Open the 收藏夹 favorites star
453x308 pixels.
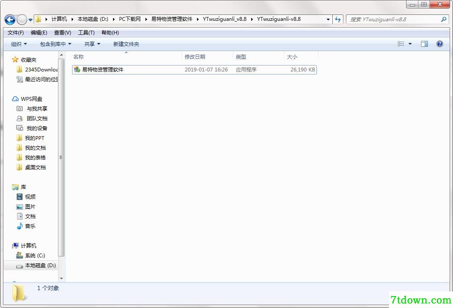click(x=15, y=60)
